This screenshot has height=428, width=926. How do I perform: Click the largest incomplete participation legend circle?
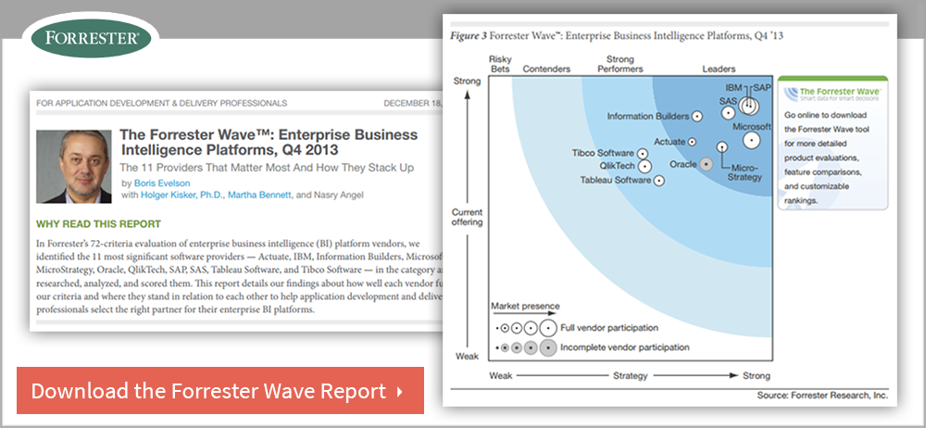(548, 347)
